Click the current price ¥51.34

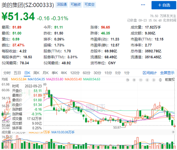tap(18, 17)
